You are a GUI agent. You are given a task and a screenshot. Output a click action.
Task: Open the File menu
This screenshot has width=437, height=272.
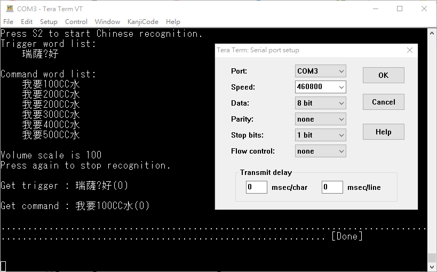pyautogui.click(x=8, y=22)
